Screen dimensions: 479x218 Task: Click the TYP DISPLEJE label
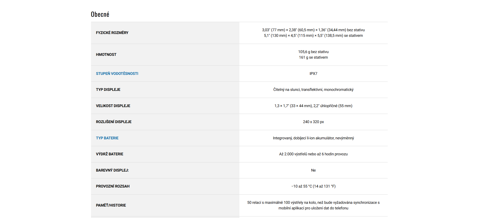108,90
